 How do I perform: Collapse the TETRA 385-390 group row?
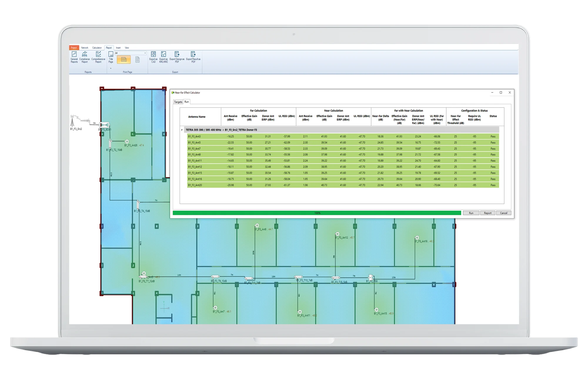coord(182,130)
